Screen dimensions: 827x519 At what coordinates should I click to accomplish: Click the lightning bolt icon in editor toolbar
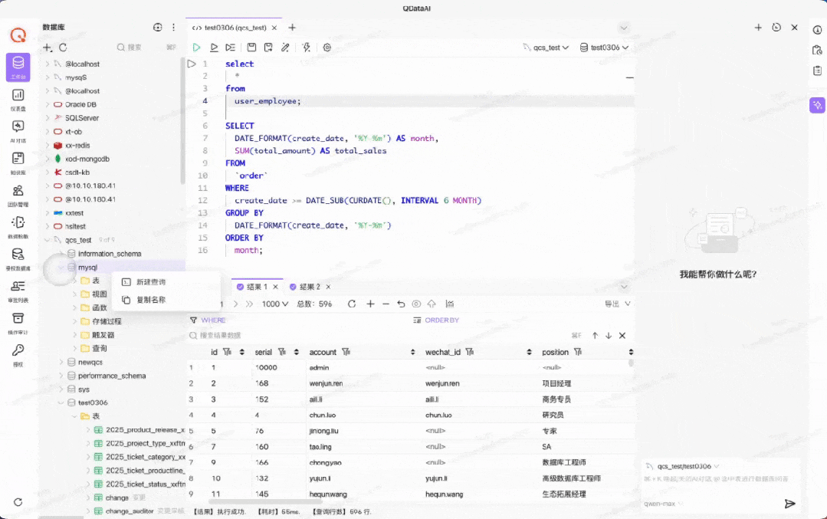point(306,48)
